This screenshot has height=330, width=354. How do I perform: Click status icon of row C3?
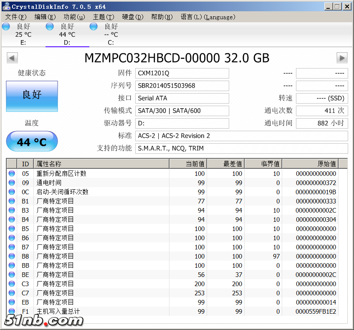click(12, 284)
